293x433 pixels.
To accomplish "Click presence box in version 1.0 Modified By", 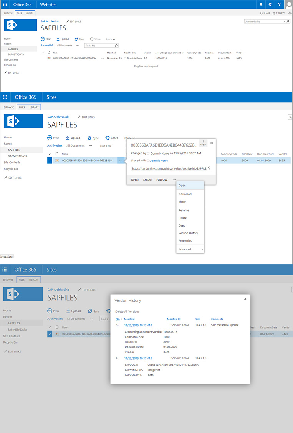I will point(168,358).
